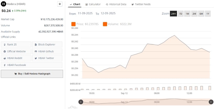Grab the right range navigator handle
Screen dimensions: 215x109
click(x=211, y=102)
